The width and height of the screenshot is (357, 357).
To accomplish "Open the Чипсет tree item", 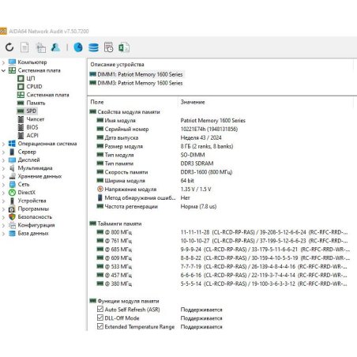I will [36, 119].
